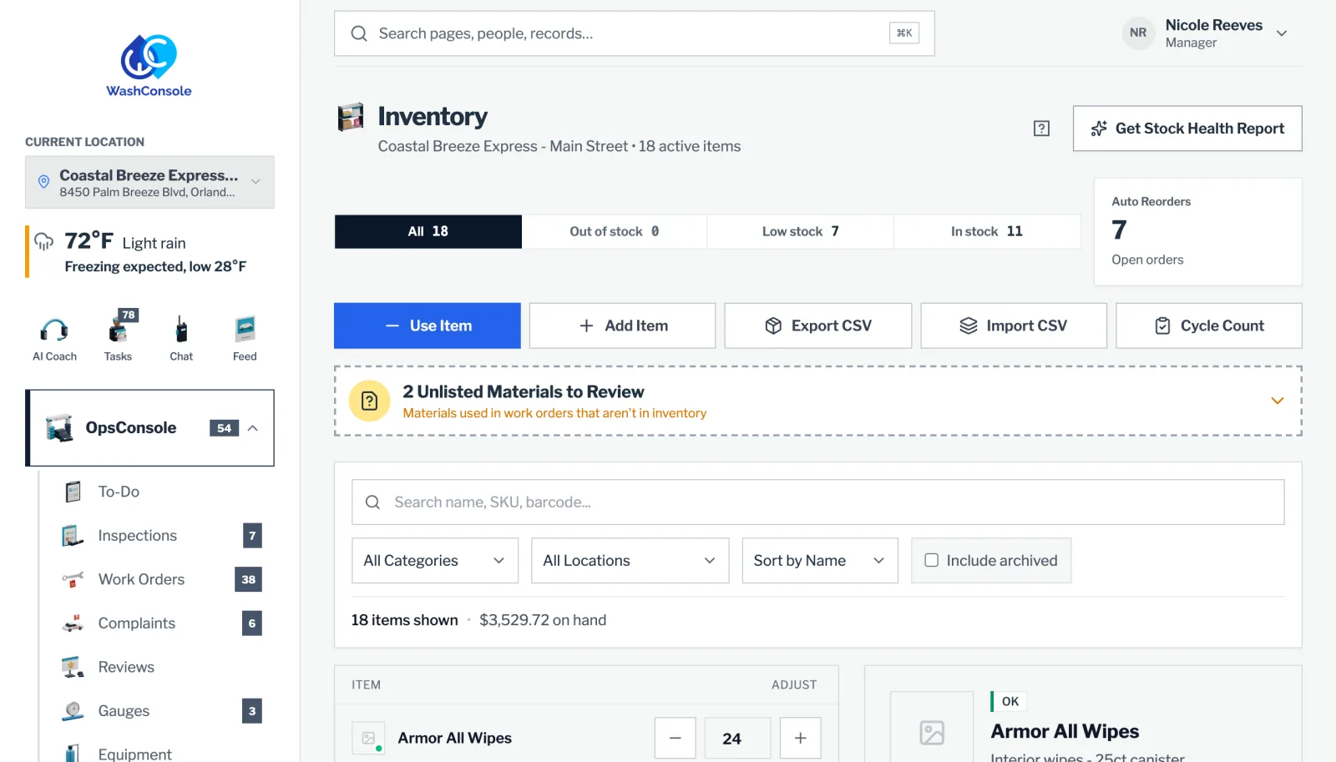This screenshot has height=762, width=1336.
Task: Open the Feed icon
Action: (x=245, y=331)
